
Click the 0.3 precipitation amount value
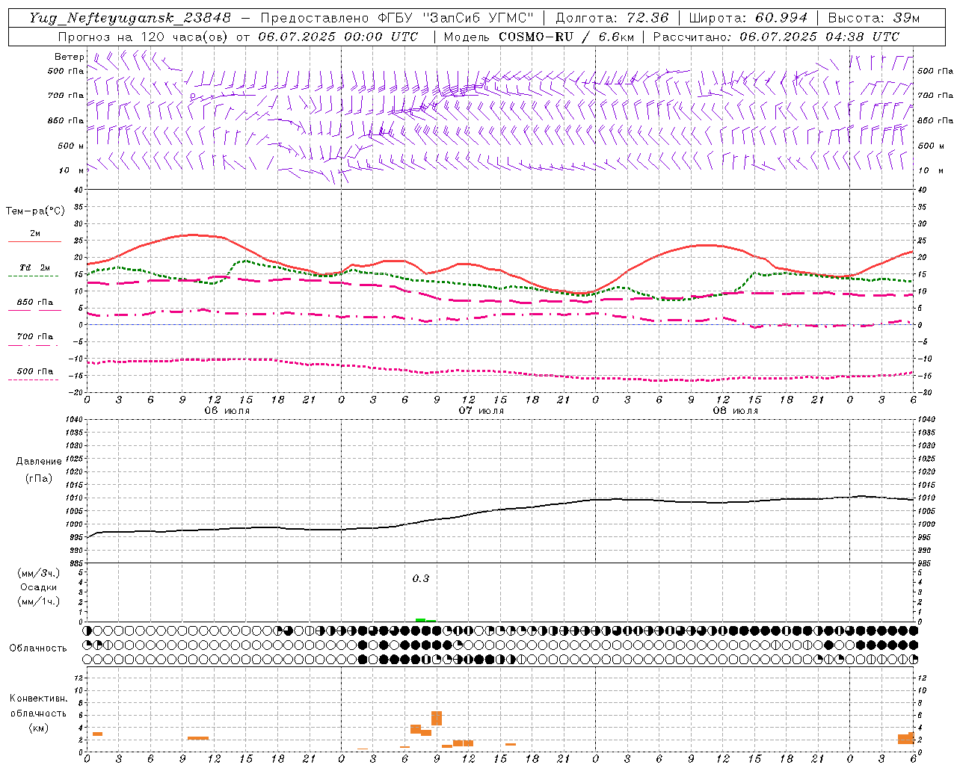(x=421, y=578)
